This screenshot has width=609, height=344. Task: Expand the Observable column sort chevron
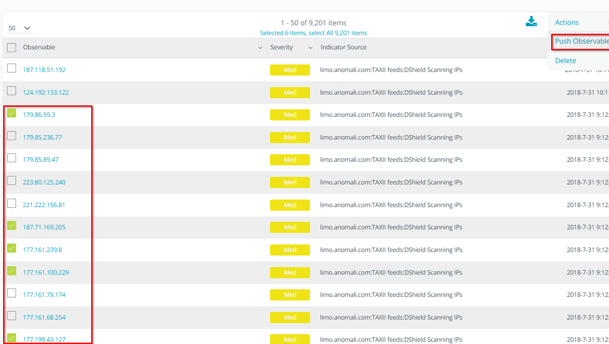tap(260, 48)
